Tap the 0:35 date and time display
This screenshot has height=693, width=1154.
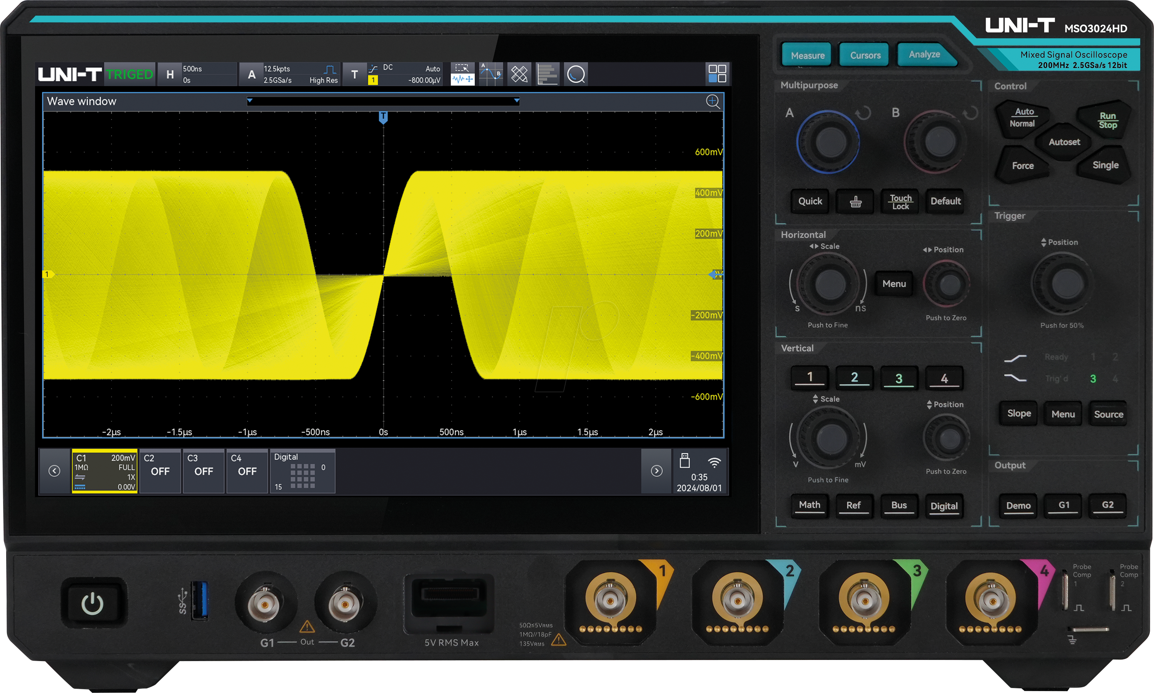click(700, 482)
